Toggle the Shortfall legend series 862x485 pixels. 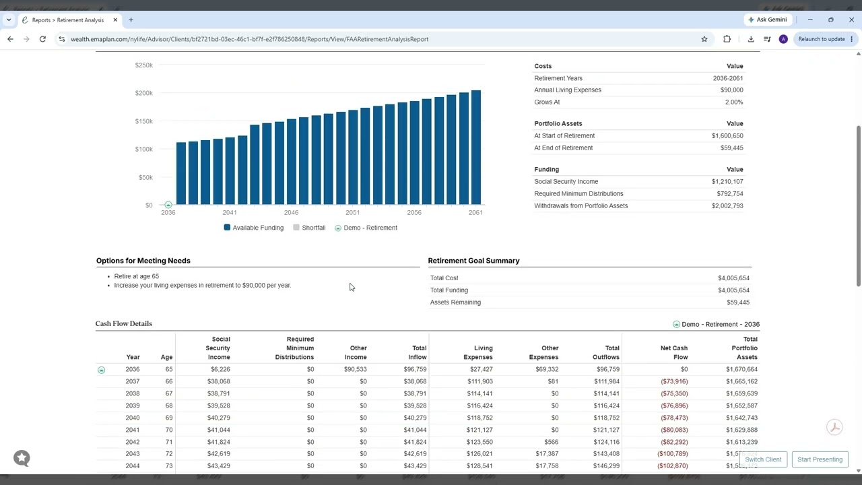click(x=309, y=228)
